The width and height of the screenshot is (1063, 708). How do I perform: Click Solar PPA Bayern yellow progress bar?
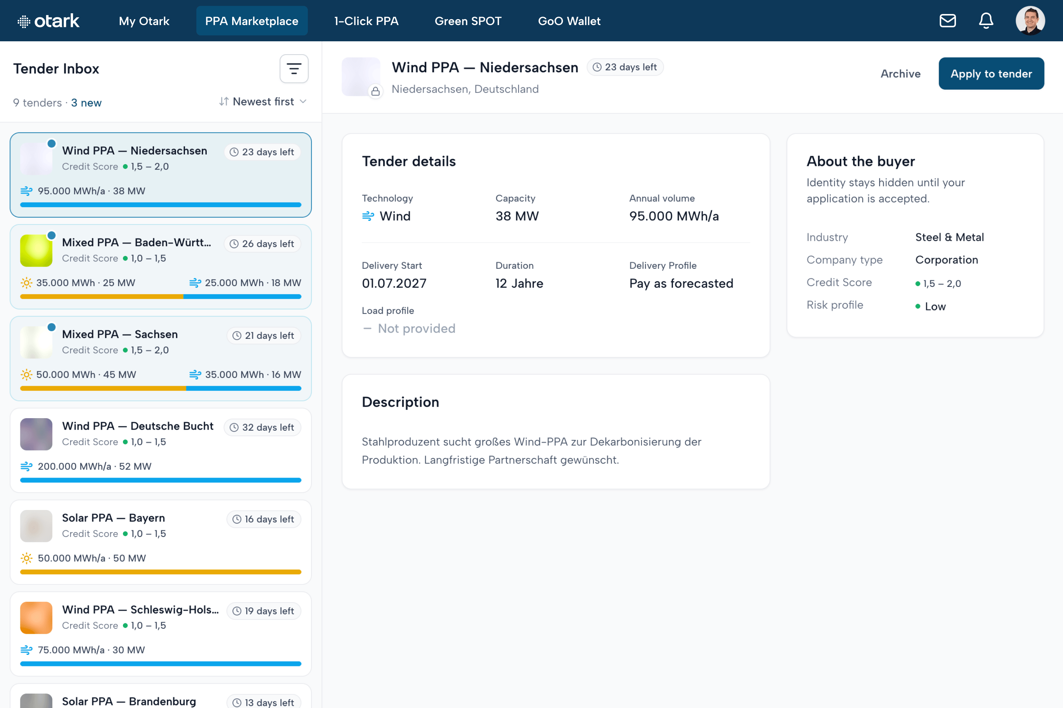(x=161, y=572)
